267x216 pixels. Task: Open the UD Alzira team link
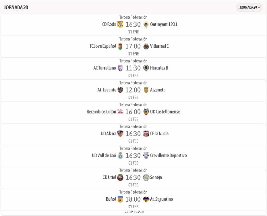tap(108, 134)
